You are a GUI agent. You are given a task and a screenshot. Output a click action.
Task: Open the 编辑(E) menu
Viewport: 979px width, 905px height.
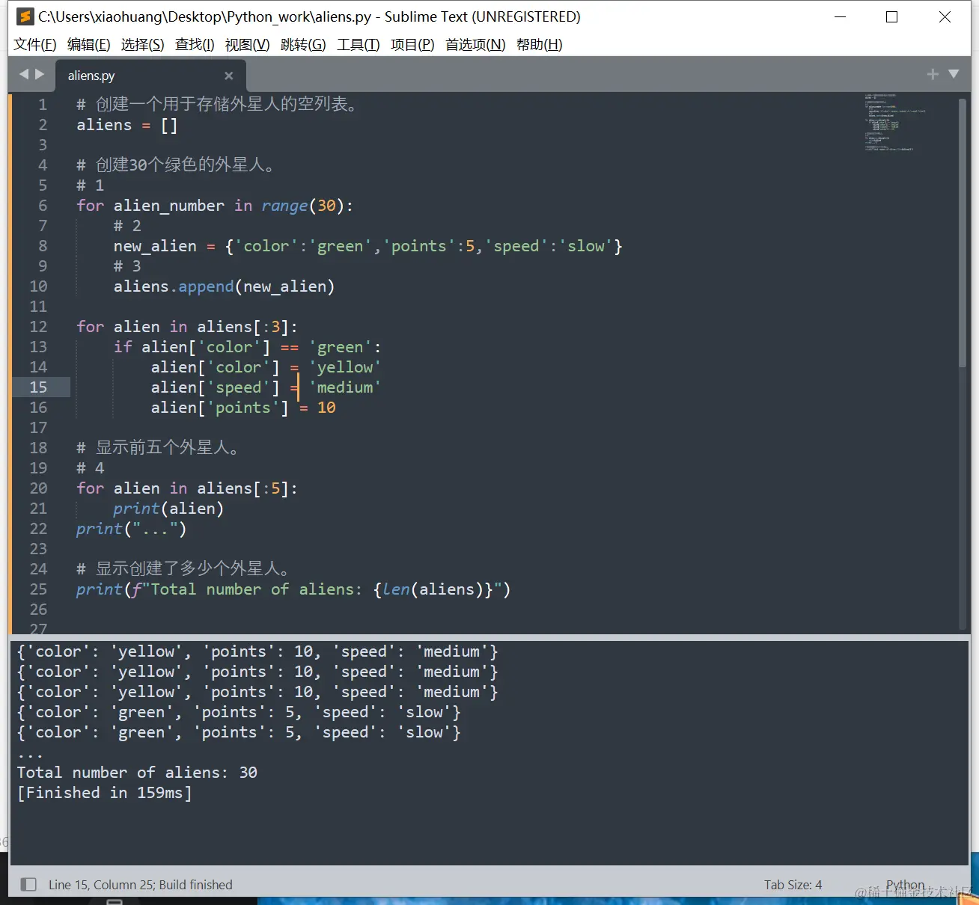[88, 44]
